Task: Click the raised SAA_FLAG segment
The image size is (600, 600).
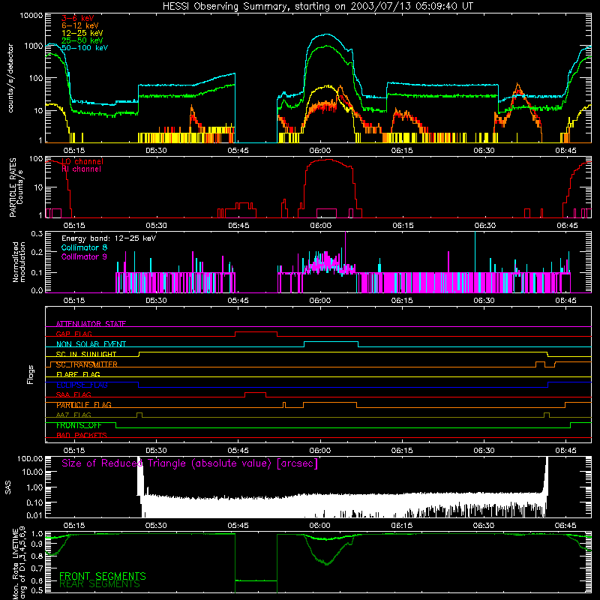Action: [255, 393]
